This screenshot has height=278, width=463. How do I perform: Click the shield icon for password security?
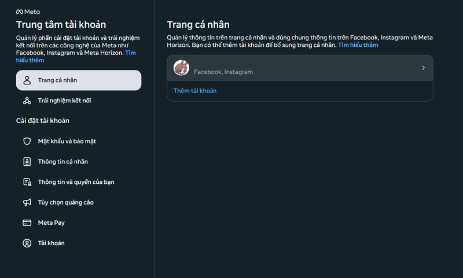27,141
